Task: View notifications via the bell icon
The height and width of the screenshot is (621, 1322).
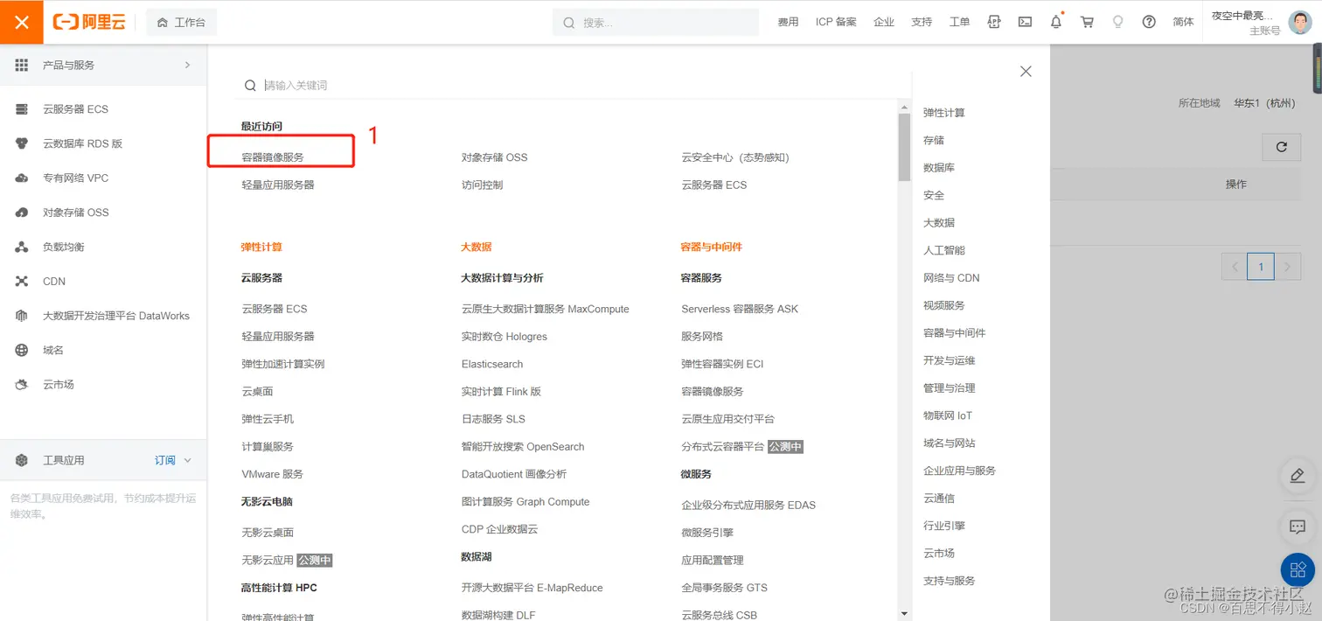Action: 1055,21
